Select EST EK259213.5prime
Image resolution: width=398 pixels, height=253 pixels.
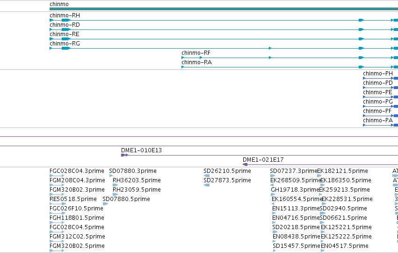pyautogui.click(x=344, y=190)
